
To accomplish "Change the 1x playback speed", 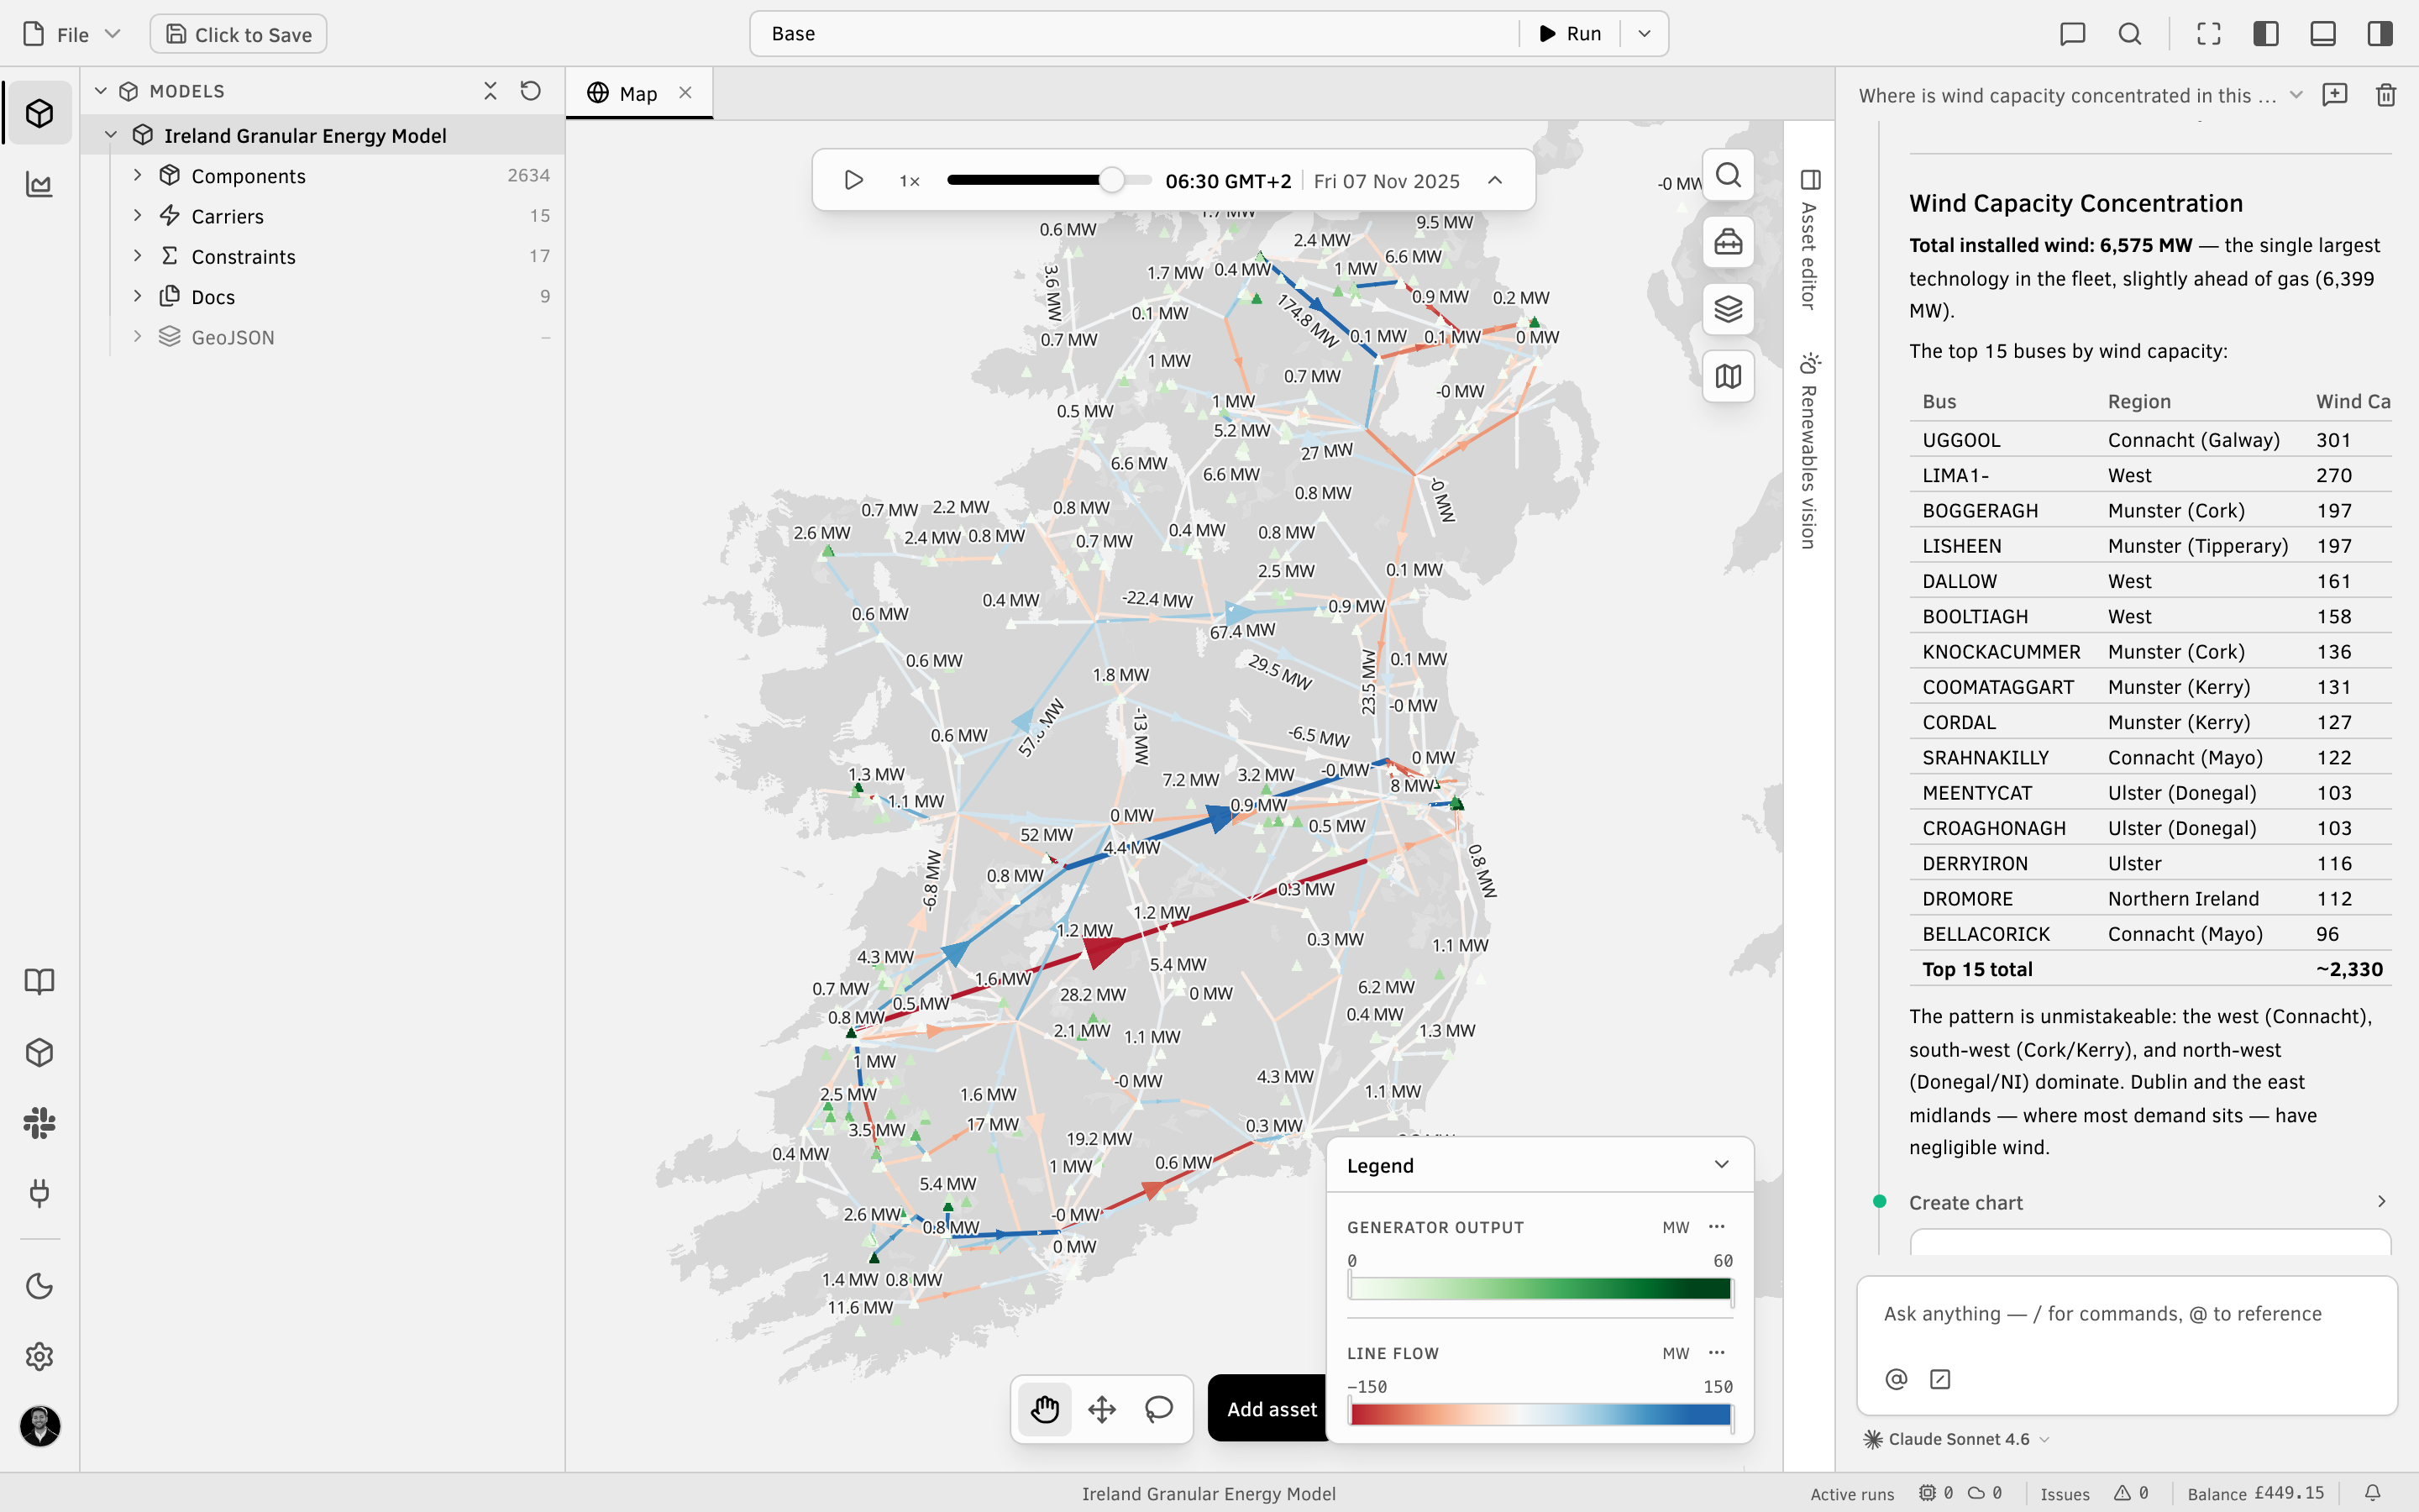I will pyautogui.click(x=909, y=181).
